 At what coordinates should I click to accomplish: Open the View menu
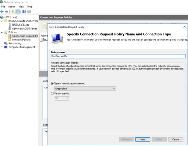pyautogui.click(x=21, y=7)
